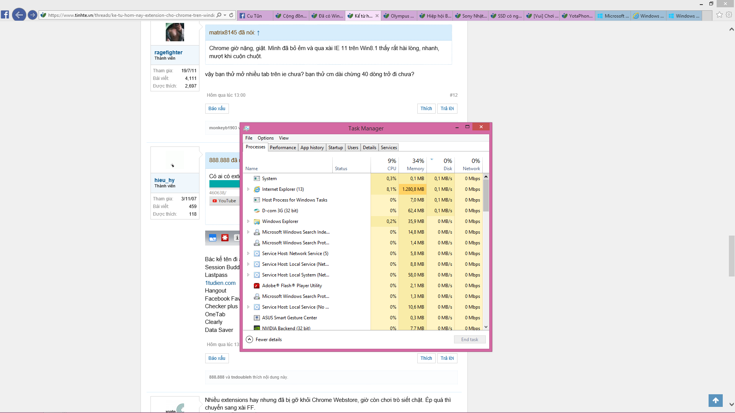Viewport: 735px width, 413px height.
Task: Click Microsoft Windows Search Indexer icon
Action: click(x=257, y=232)
